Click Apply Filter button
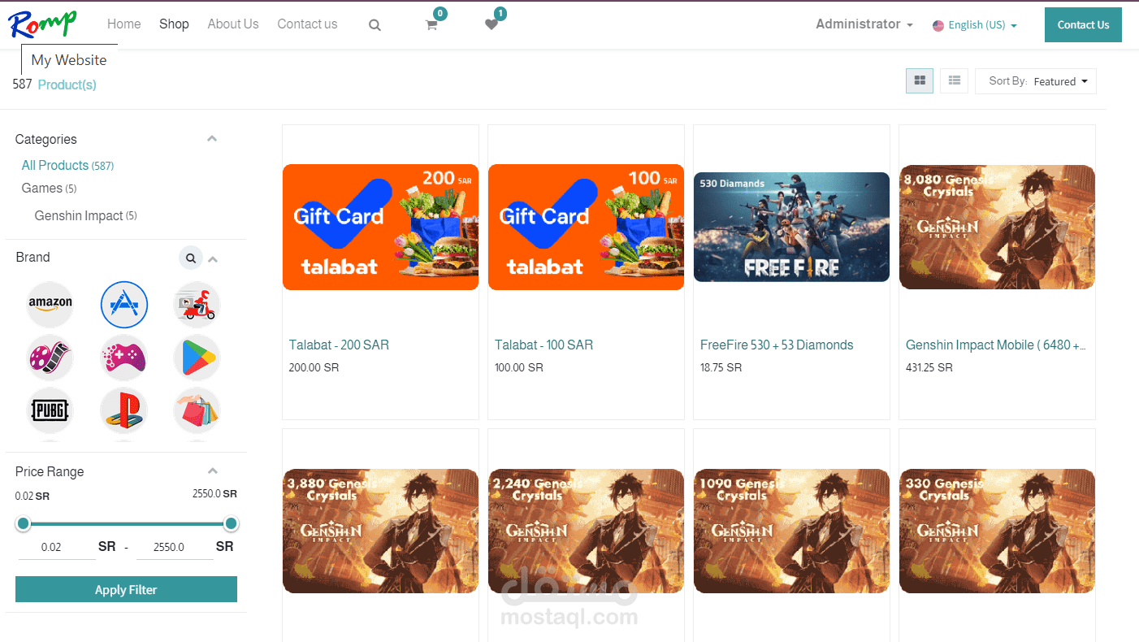The height and width of the screenshot is (642, 1139). click(x=126, y=589)
